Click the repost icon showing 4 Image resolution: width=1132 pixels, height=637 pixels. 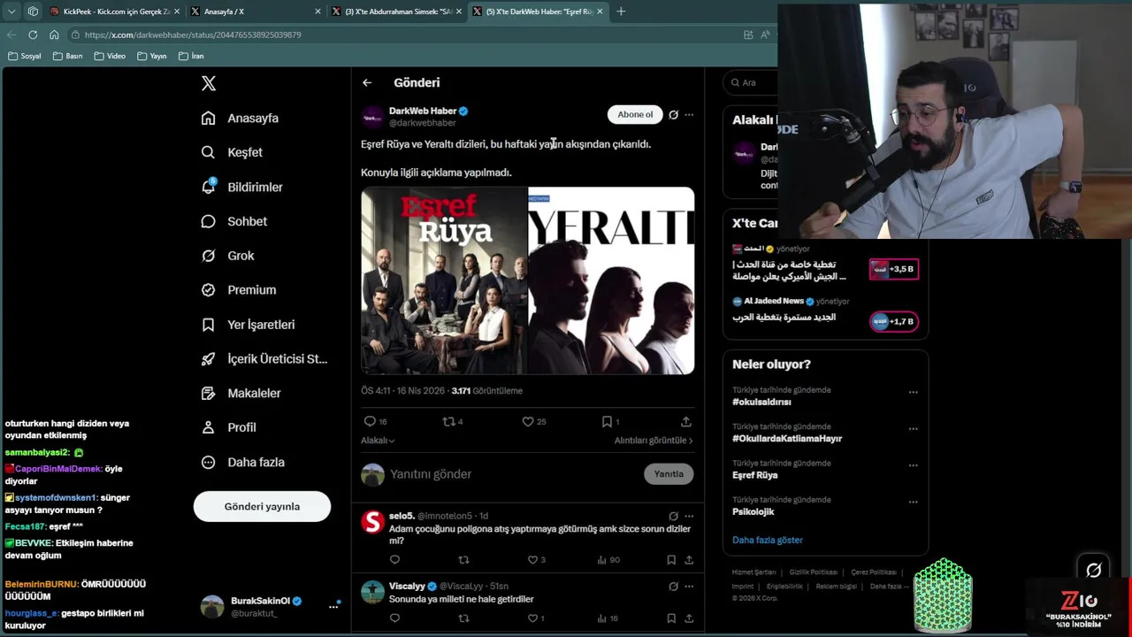pyautogui.click(x=448, y=421)
